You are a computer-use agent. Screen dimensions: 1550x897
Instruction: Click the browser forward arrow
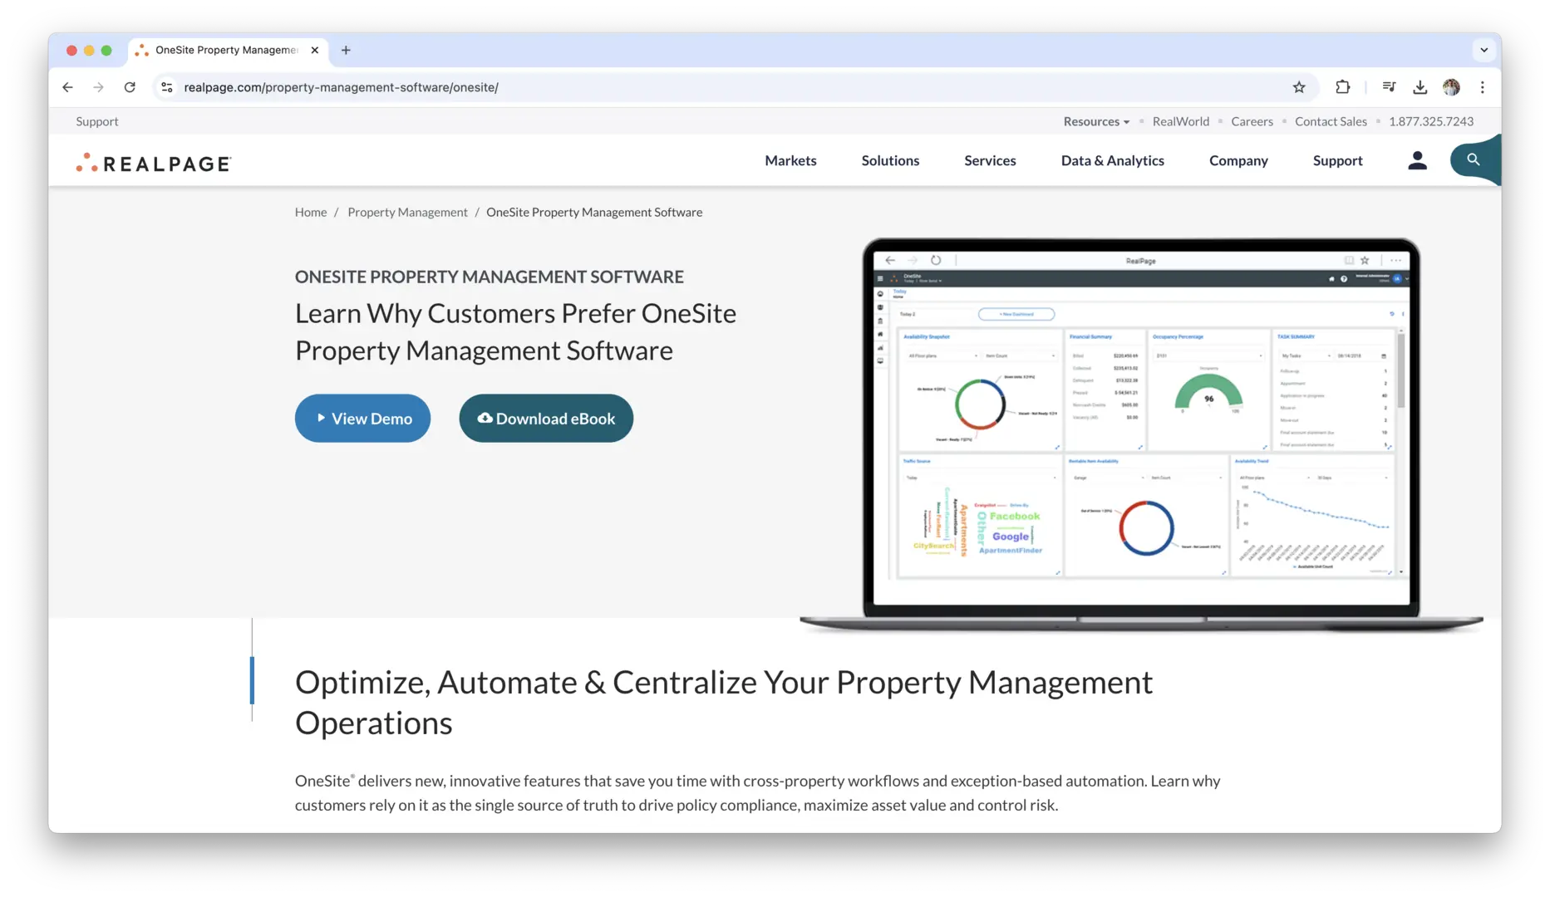coord(99,87)
